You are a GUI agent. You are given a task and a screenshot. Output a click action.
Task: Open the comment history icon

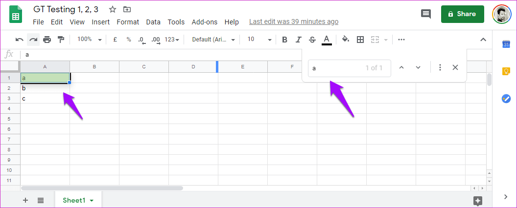coord(425,14)
